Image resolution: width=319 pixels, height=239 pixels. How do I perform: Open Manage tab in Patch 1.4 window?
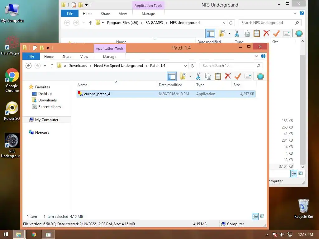click(110, 57)
